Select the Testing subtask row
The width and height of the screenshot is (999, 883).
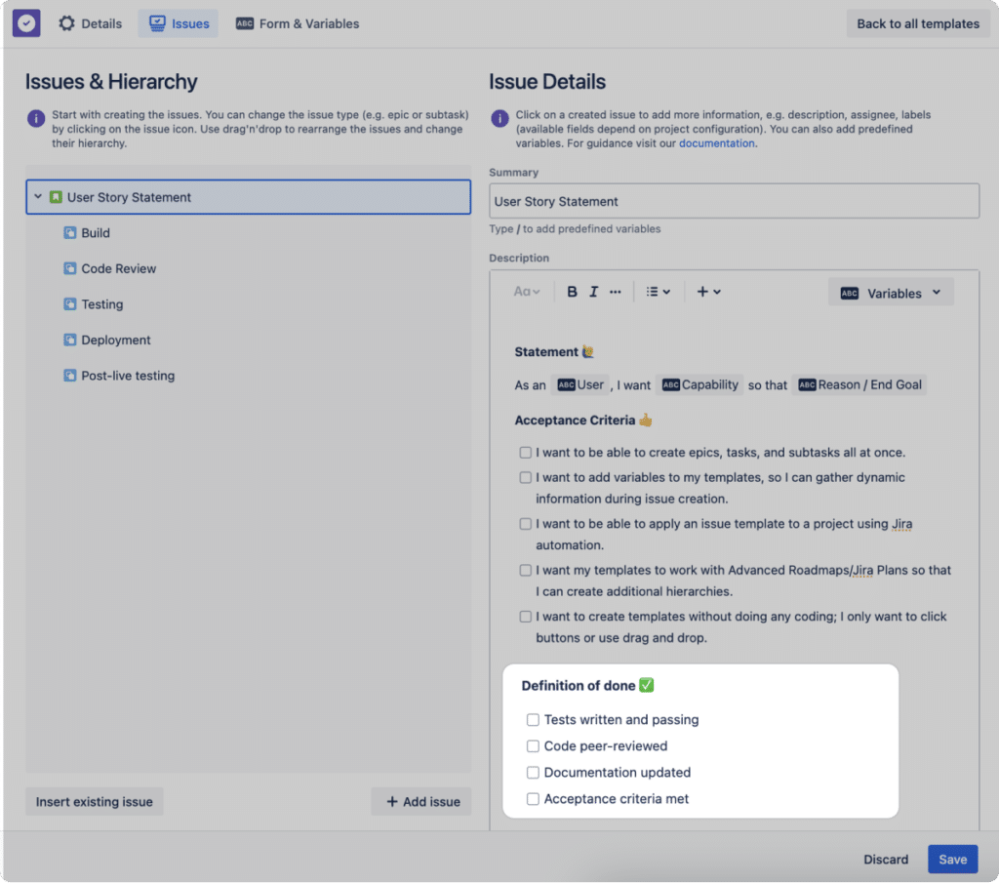pyautogui.click(x=249, y=303)
